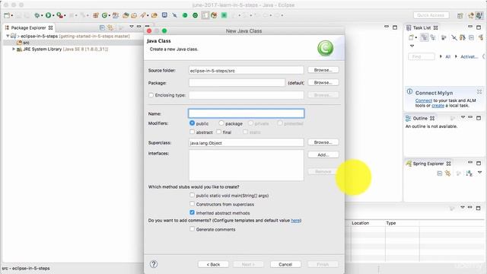Open the Package Explorer view menu triangle
Image resolution: width=487 pixels, height=274 pixels.
pos(132,27)
